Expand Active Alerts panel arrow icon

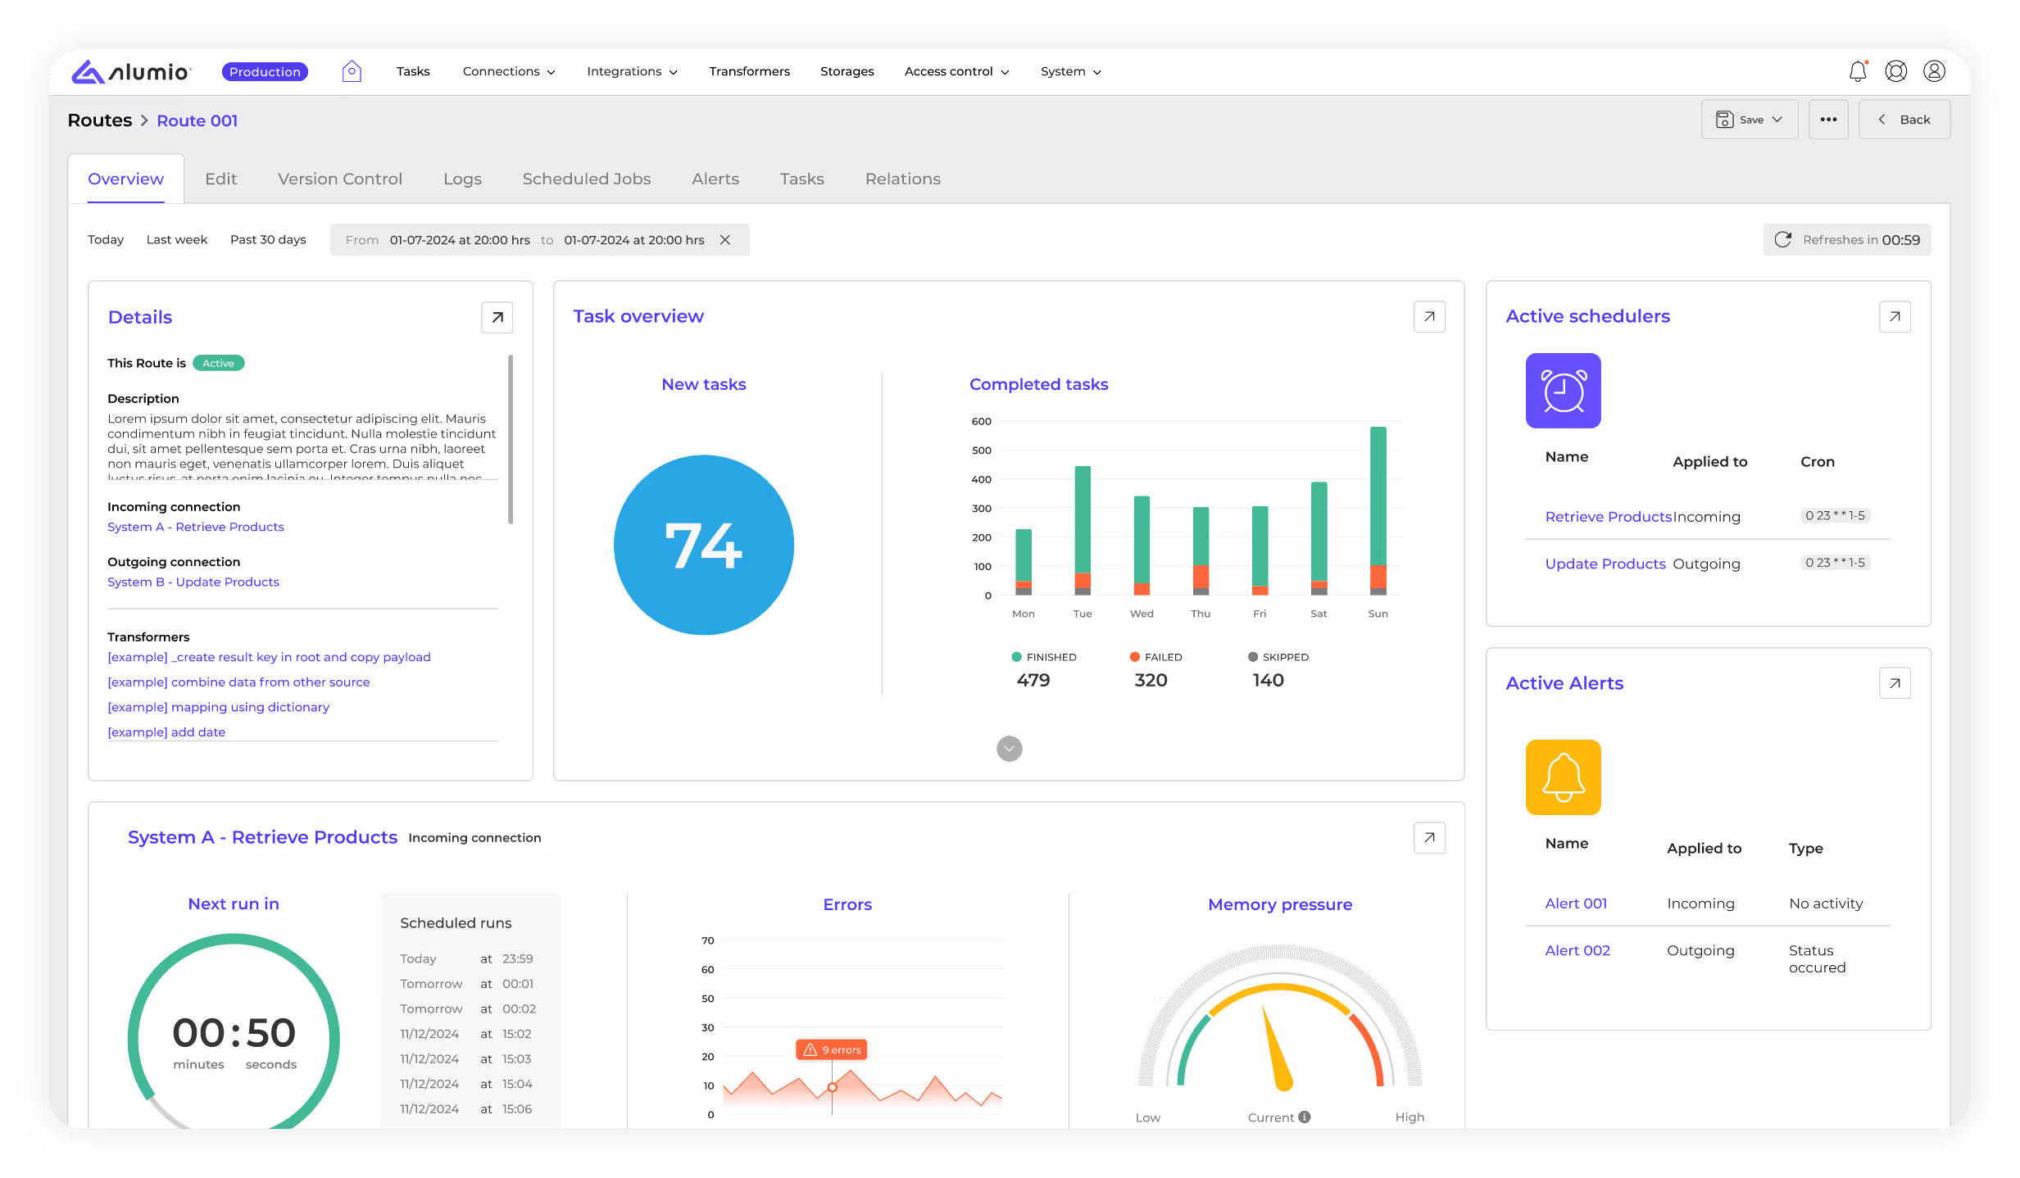point(1895,683)
